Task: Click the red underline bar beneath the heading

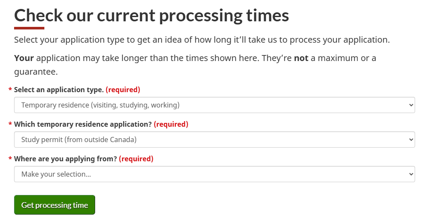Action: coord(29,28)
